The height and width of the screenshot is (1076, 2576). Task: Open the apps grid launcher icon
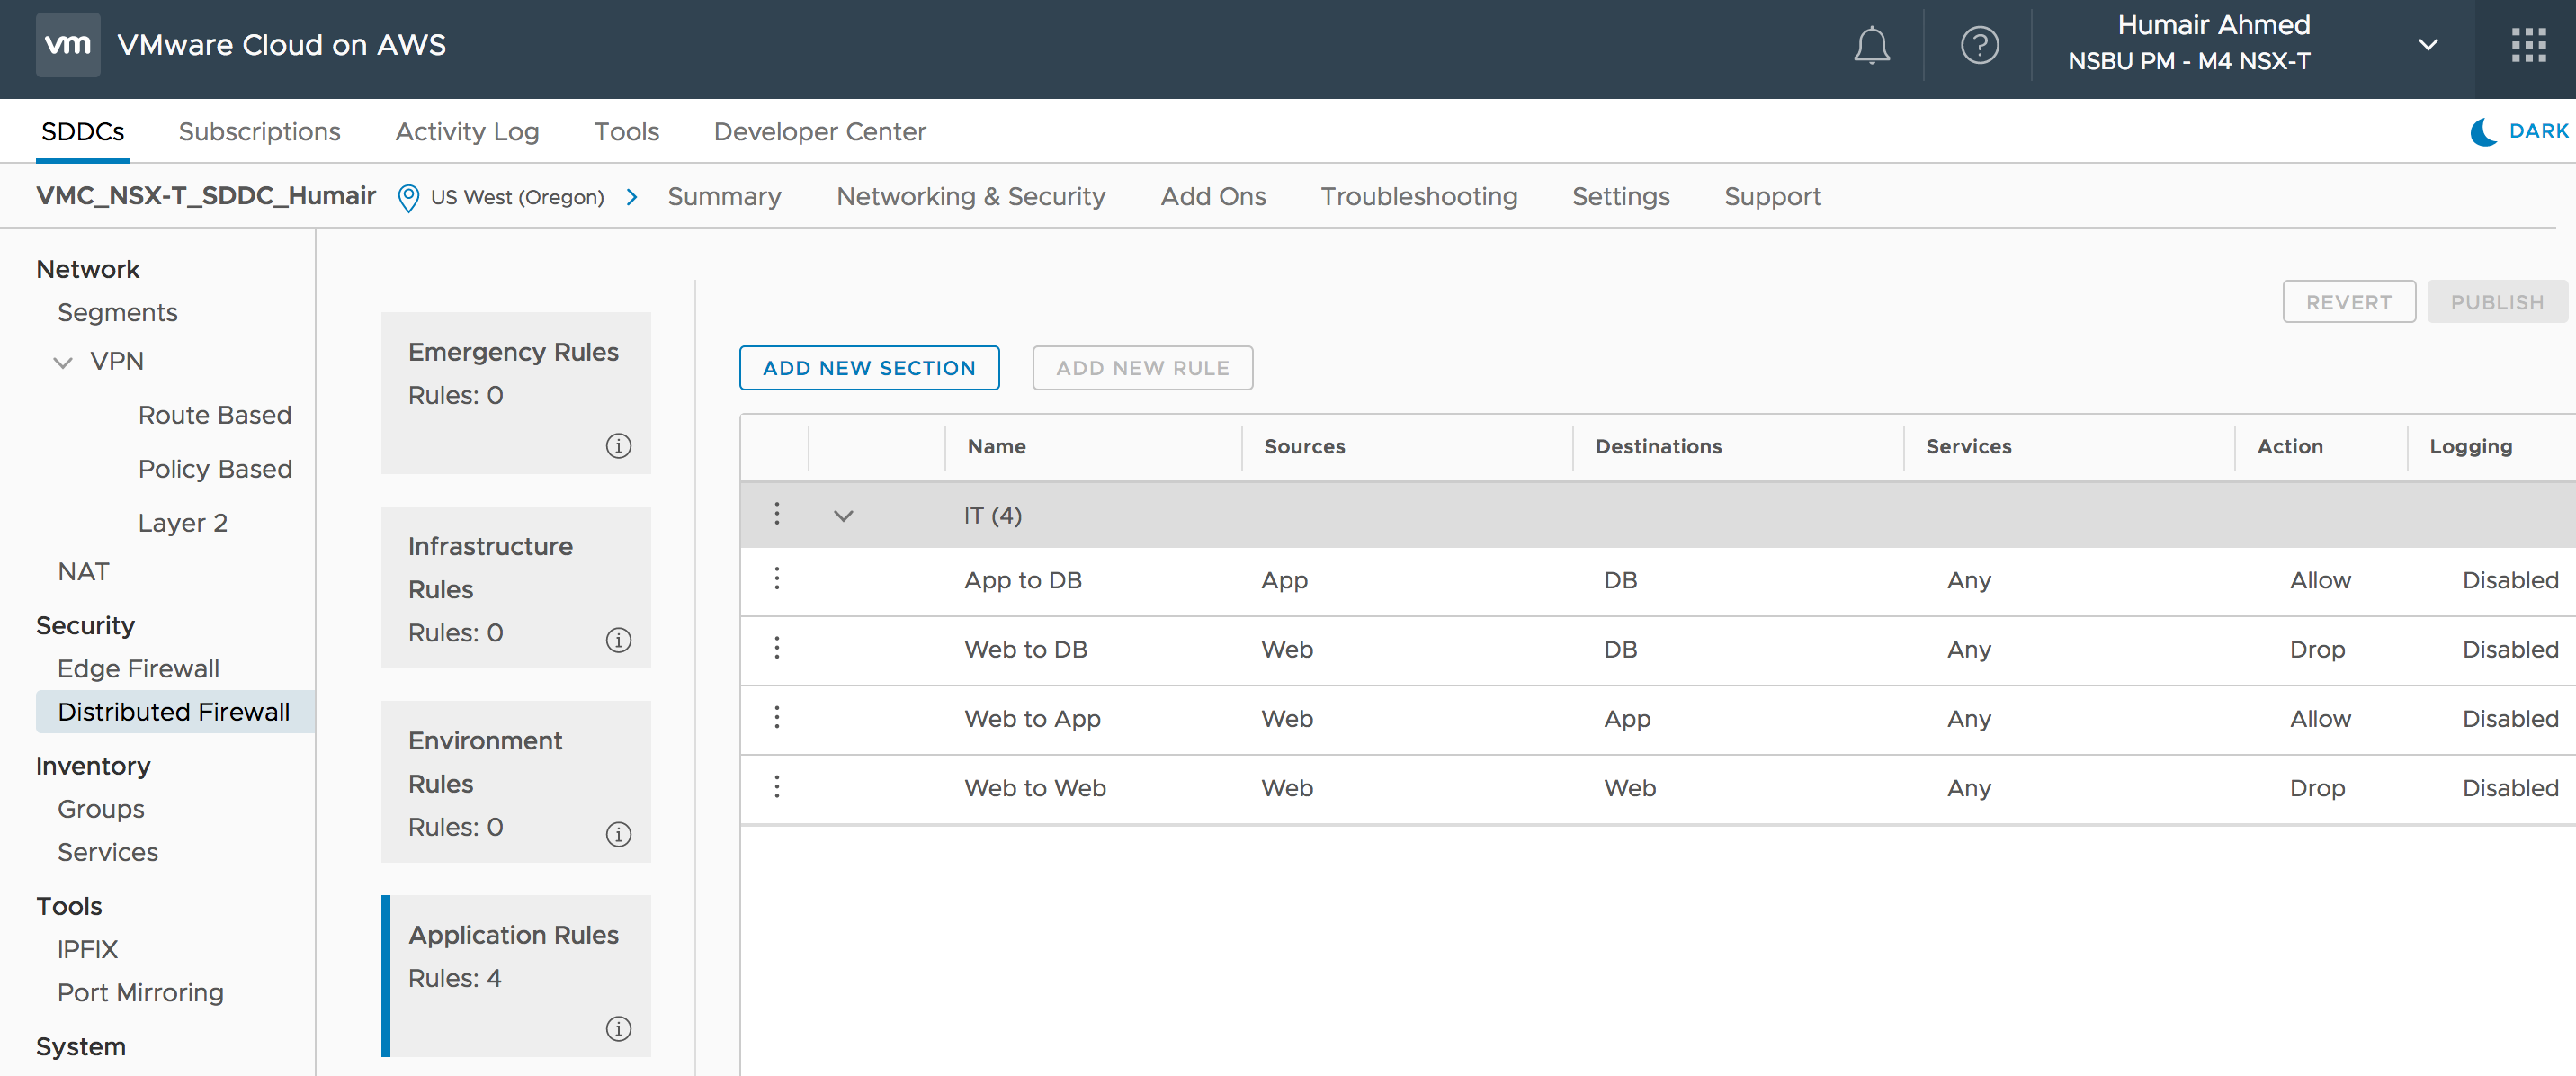point(2528,46)
